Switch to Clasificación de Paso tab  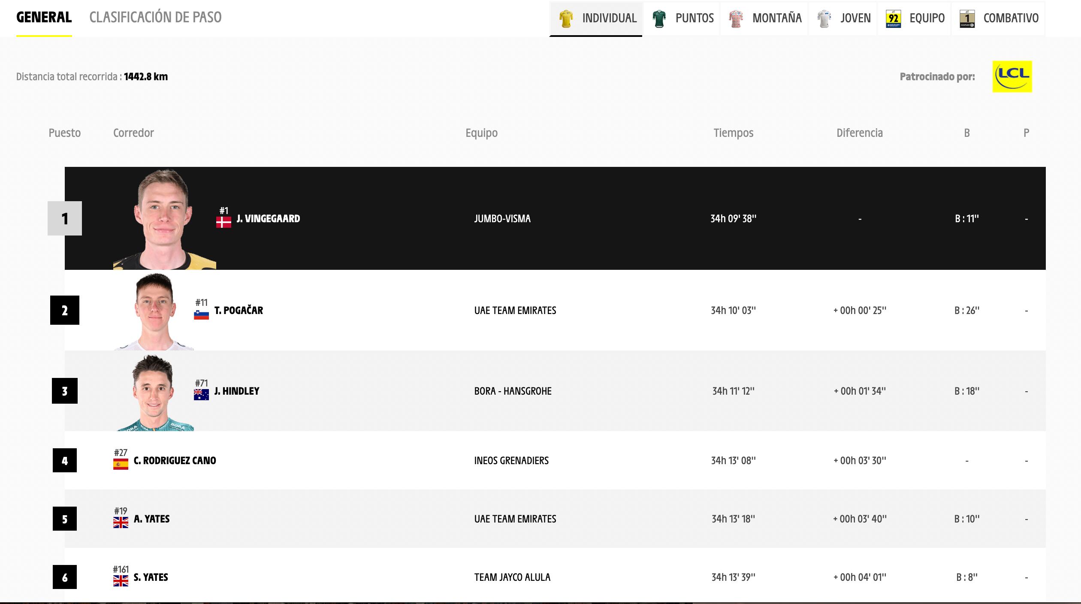coord(155,17)
